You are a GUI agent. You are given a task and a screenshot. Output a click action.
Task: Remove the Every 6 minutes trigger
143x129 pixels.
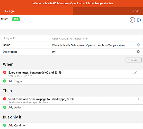point(5,72)
